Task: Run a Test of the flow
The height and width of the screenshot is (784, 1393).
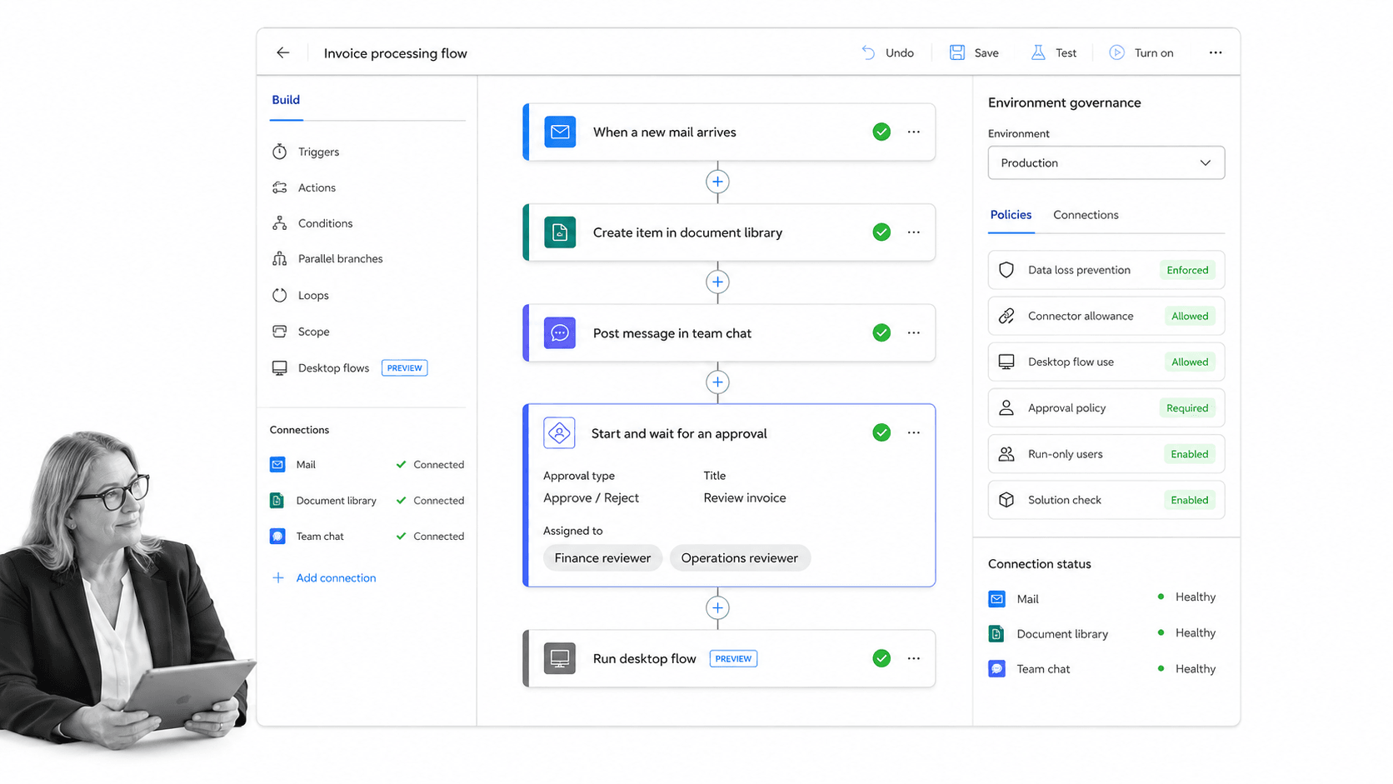Action: 1054,52
